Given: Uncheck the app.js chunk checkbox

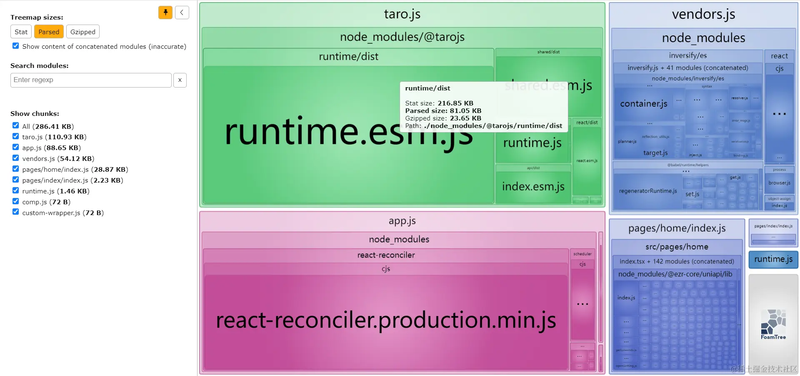Looking at the screenshot, I should 15,147.
